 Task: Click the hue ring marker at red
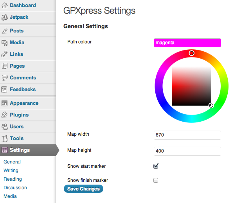click(x=192, y=53)
